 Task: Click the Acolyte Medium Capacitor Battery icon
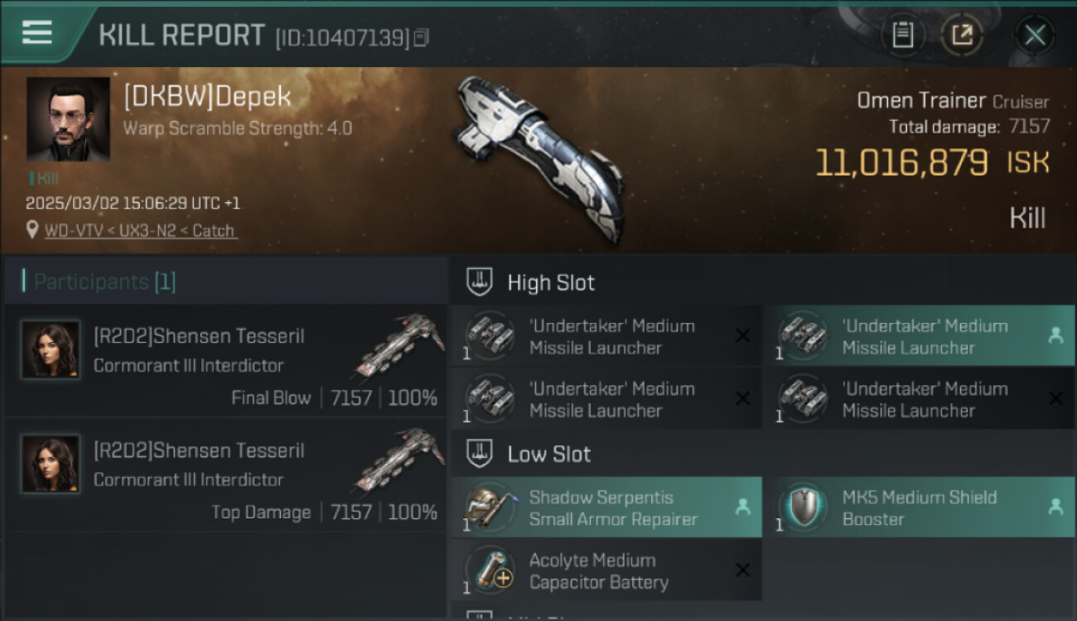[x=489, y=570]
